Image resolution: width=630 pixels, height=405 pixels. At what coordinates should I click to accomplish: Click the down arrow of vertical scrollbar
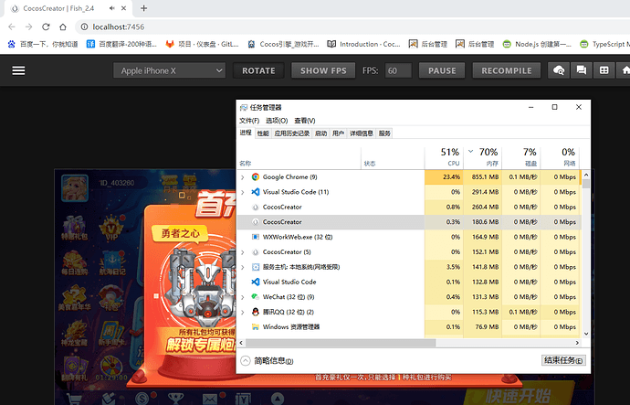586,334
